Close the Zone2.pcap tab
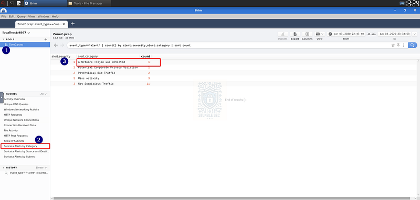The height and width of the screenshot is (200, 420). point(64,24)
